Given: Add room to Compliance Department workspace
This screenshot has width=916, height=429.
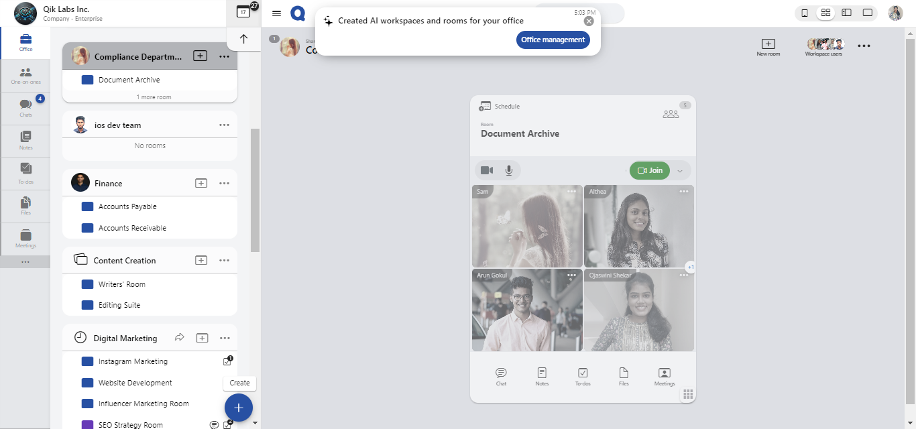Looking at the screenshot, I should click(200, 56).
